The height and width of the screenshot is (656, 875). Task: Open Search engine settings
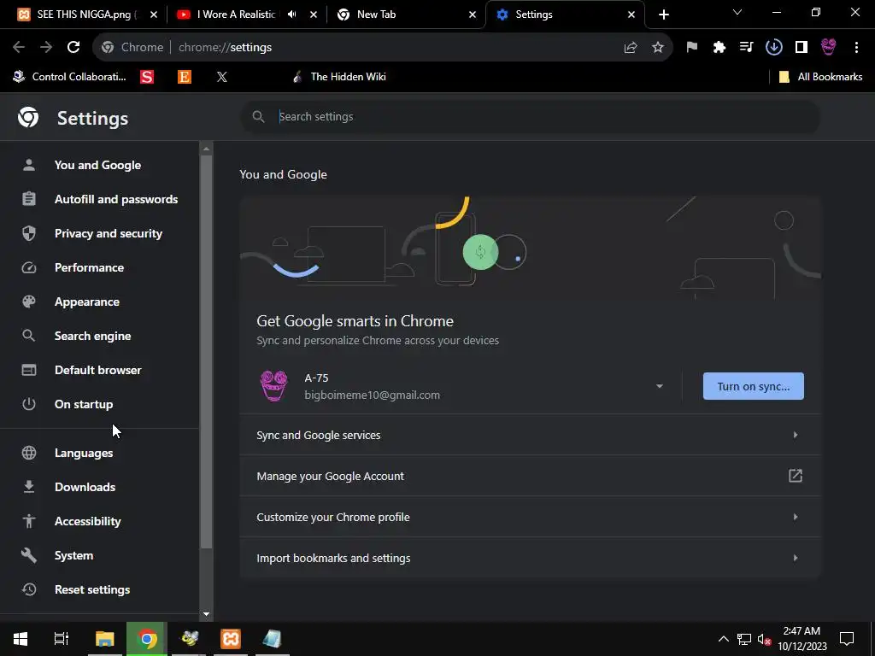point(92,336)
